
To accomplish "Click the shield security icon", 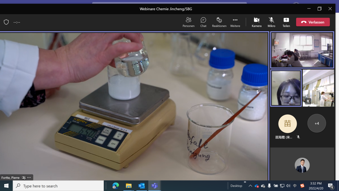I will [6, 22].
